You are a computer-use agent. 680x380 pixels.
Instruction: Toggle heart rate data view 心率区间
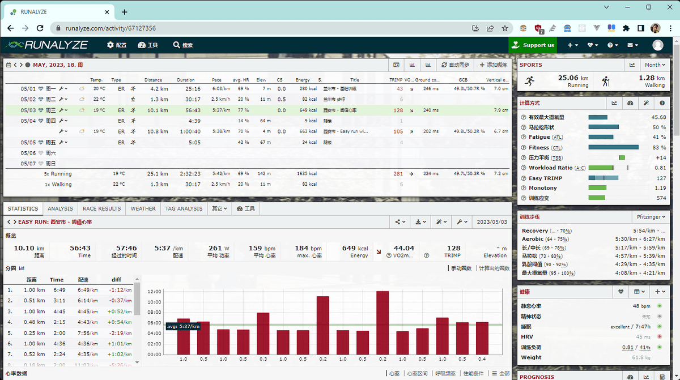pyautogui.click(x=416, y=373)
